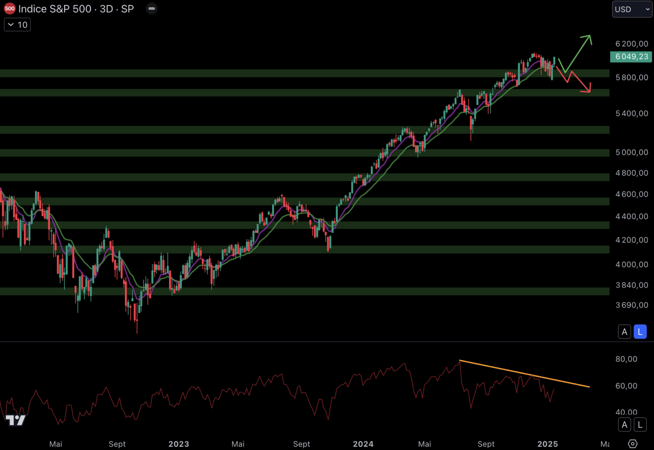
Task: Click the 6 200,00 price axis label
Action: [x=632, y=44]
